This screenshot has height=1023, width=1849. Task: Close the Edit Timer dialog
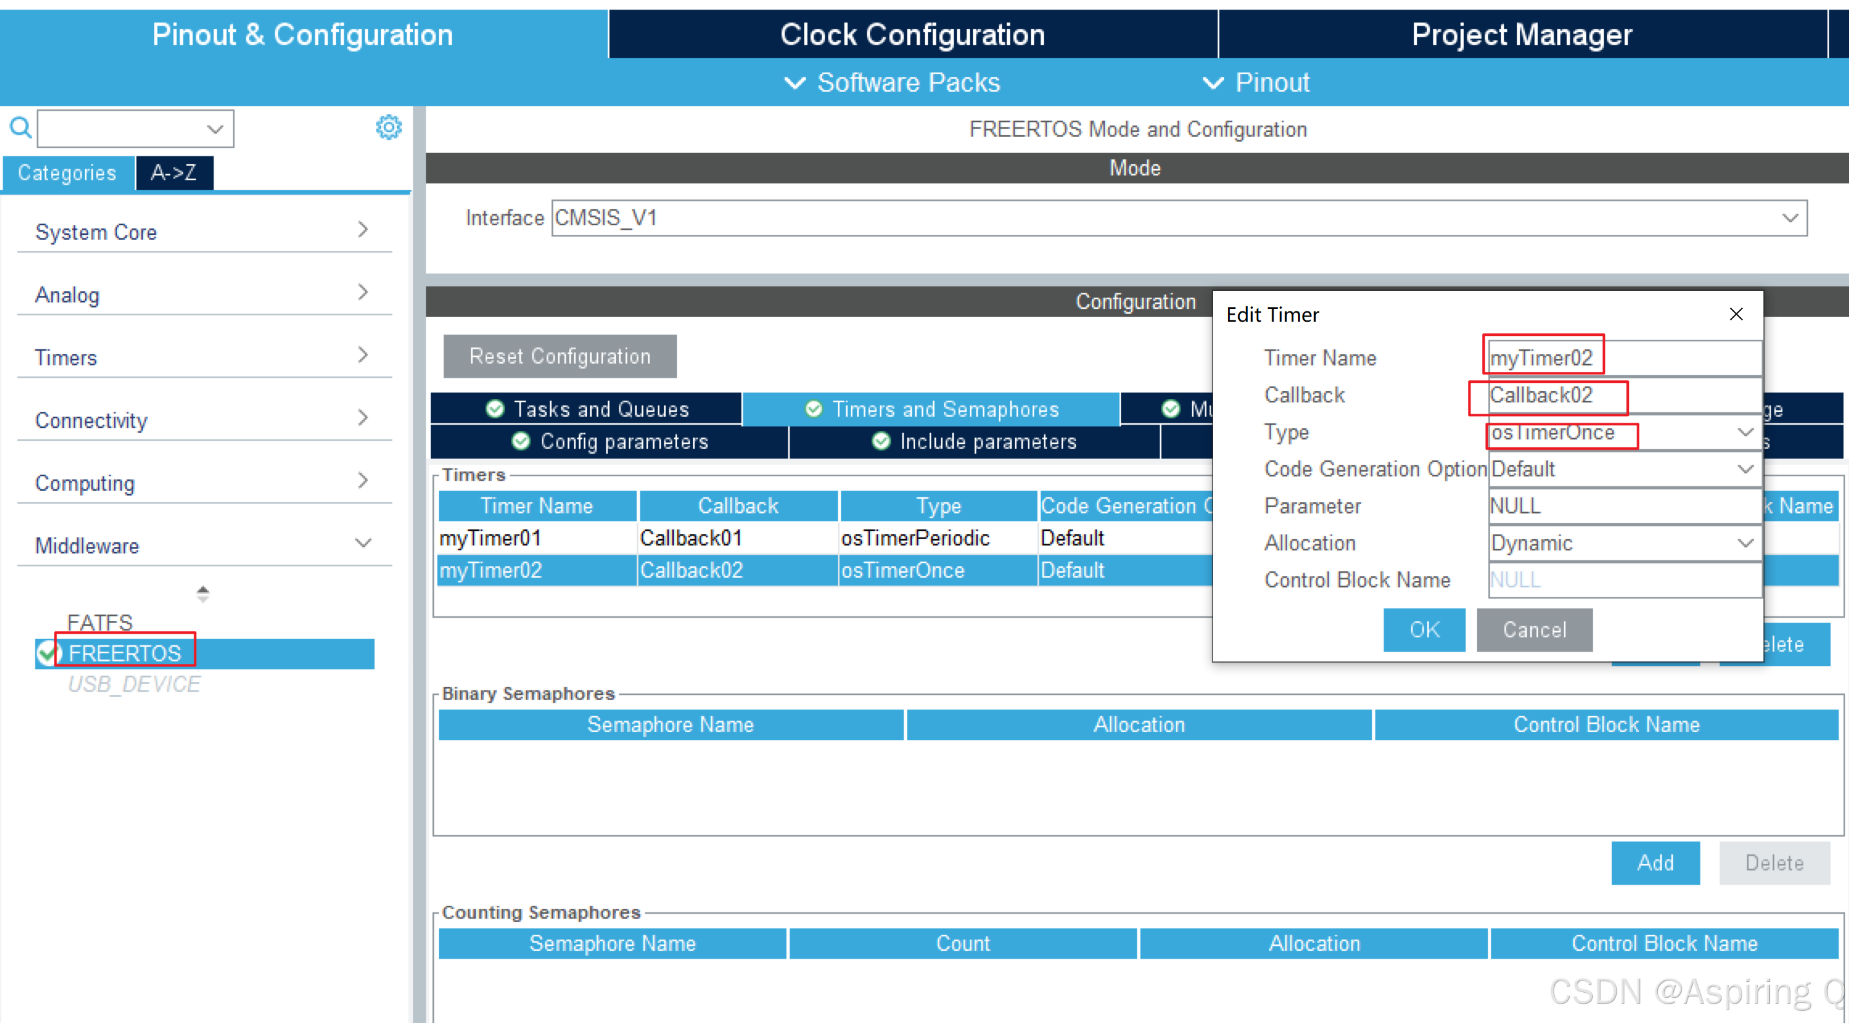[x=1736, y=314]
